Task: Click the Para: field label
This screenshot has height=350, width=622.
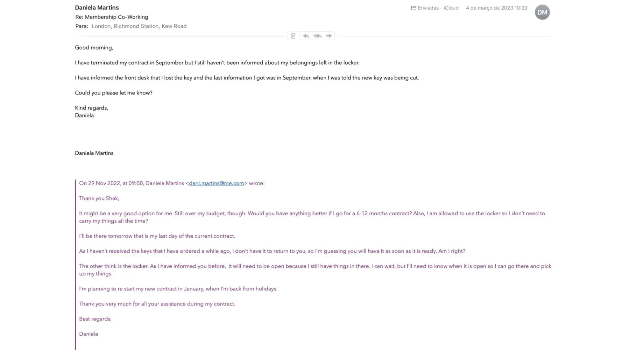Action: [82, 26]
